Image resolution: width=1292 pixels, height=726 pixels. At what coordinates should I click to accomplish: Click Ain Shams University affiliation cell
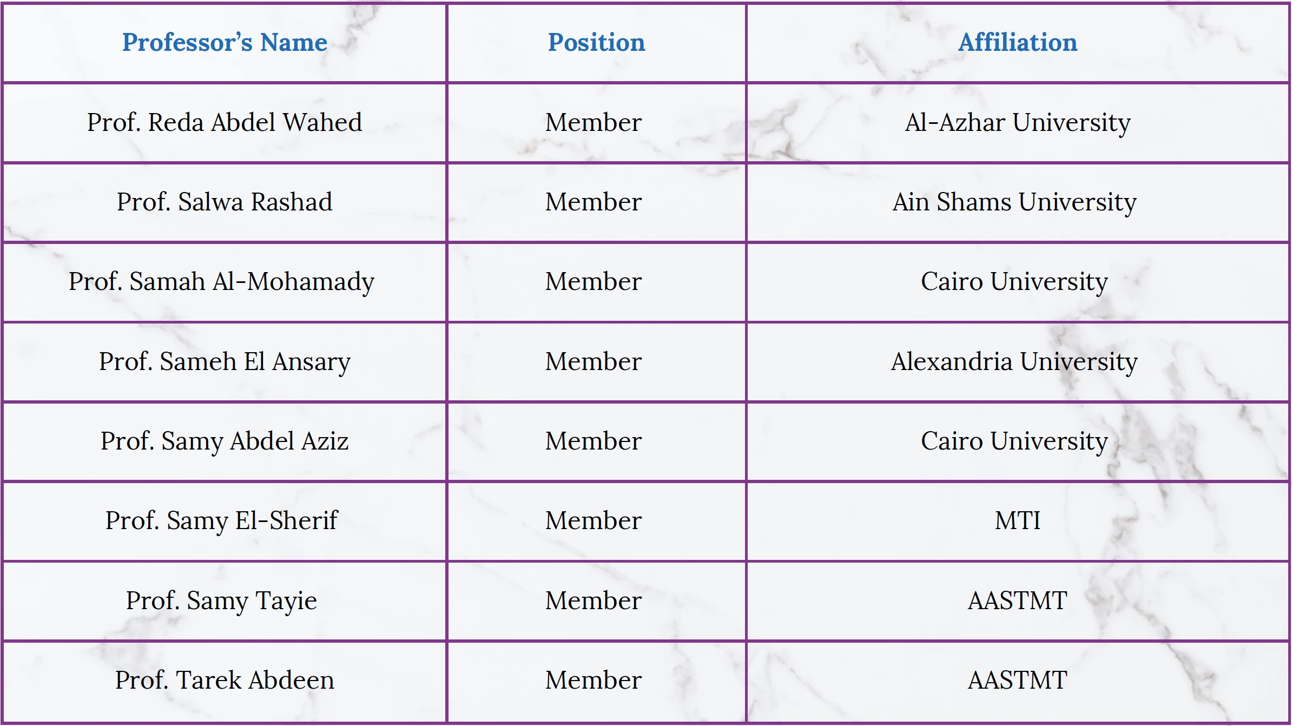tap(1018, 202)
